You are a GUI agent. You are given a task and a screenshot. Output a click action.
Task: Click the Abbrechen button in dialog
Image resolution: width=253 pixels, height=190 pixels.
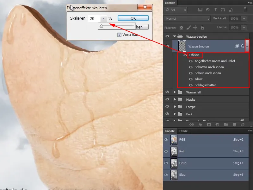tap(142, 27)
